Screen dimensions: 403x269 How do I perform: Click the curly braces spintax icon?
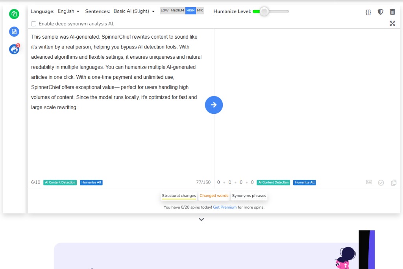[x=368, y=12]
